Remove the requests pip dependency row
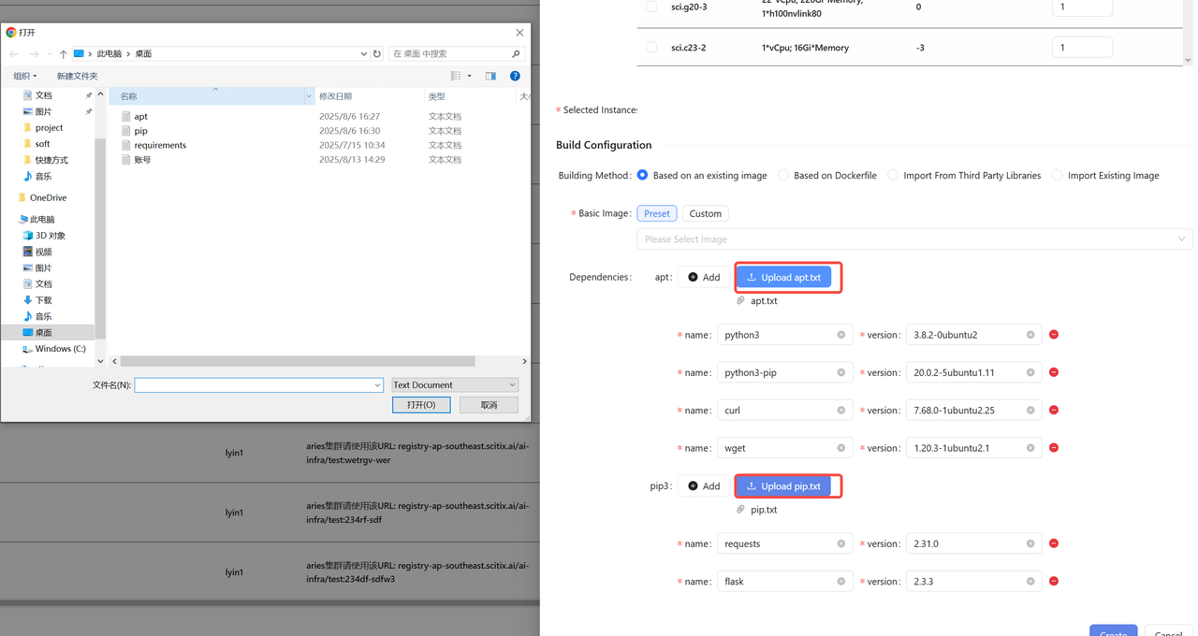The image size is (1198, 636). point(1054,543)
